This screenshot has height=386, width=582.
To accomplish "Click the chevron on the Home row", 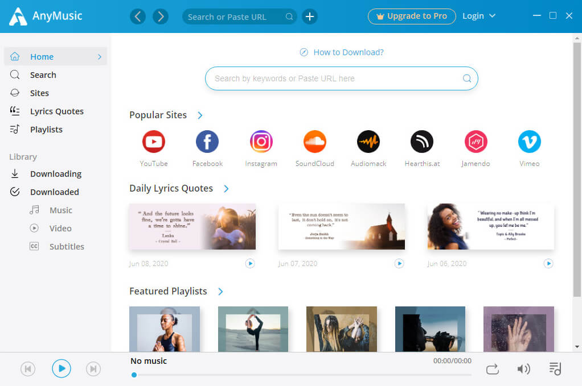I will pos(100,57).
